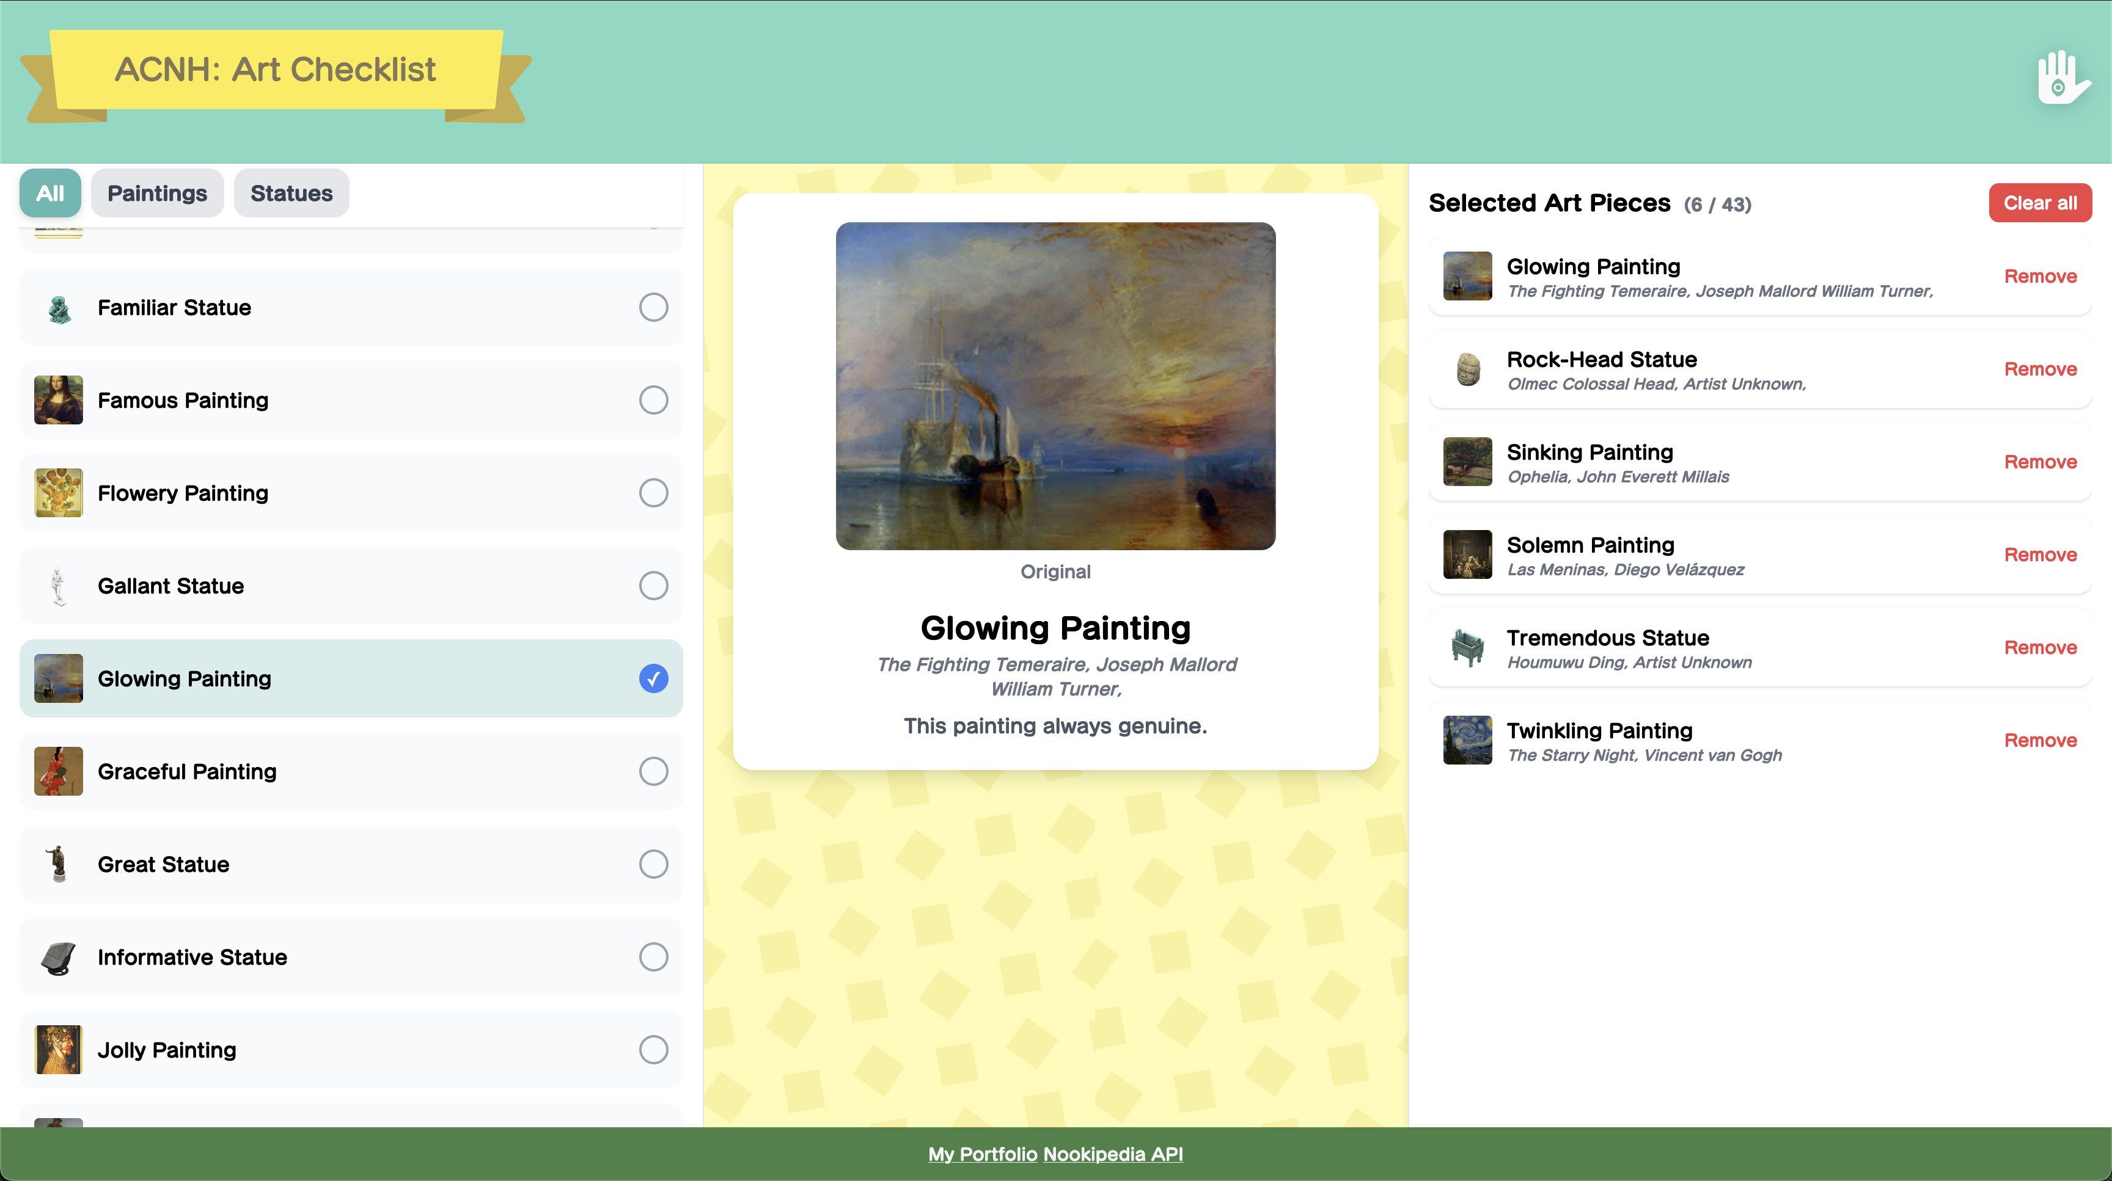Click the Clear all button
The image size is (2112, 1181).
(2040, 202)
